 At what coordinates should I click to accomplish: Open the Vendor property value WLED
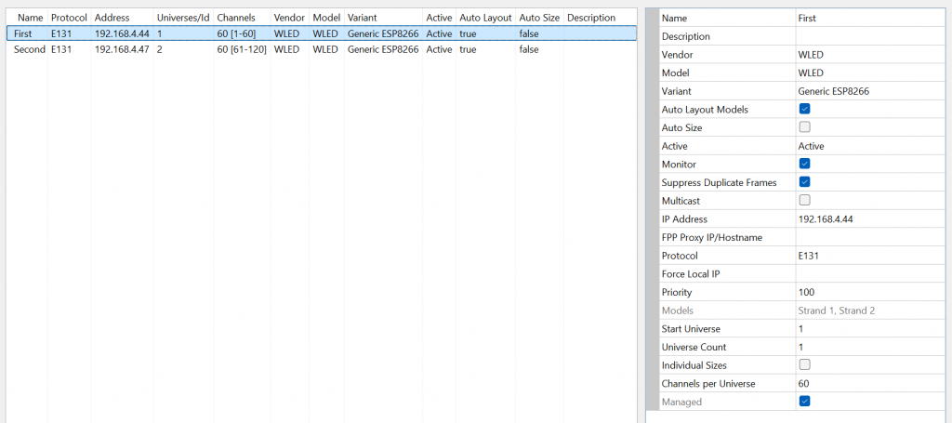(x=869, y=55)
